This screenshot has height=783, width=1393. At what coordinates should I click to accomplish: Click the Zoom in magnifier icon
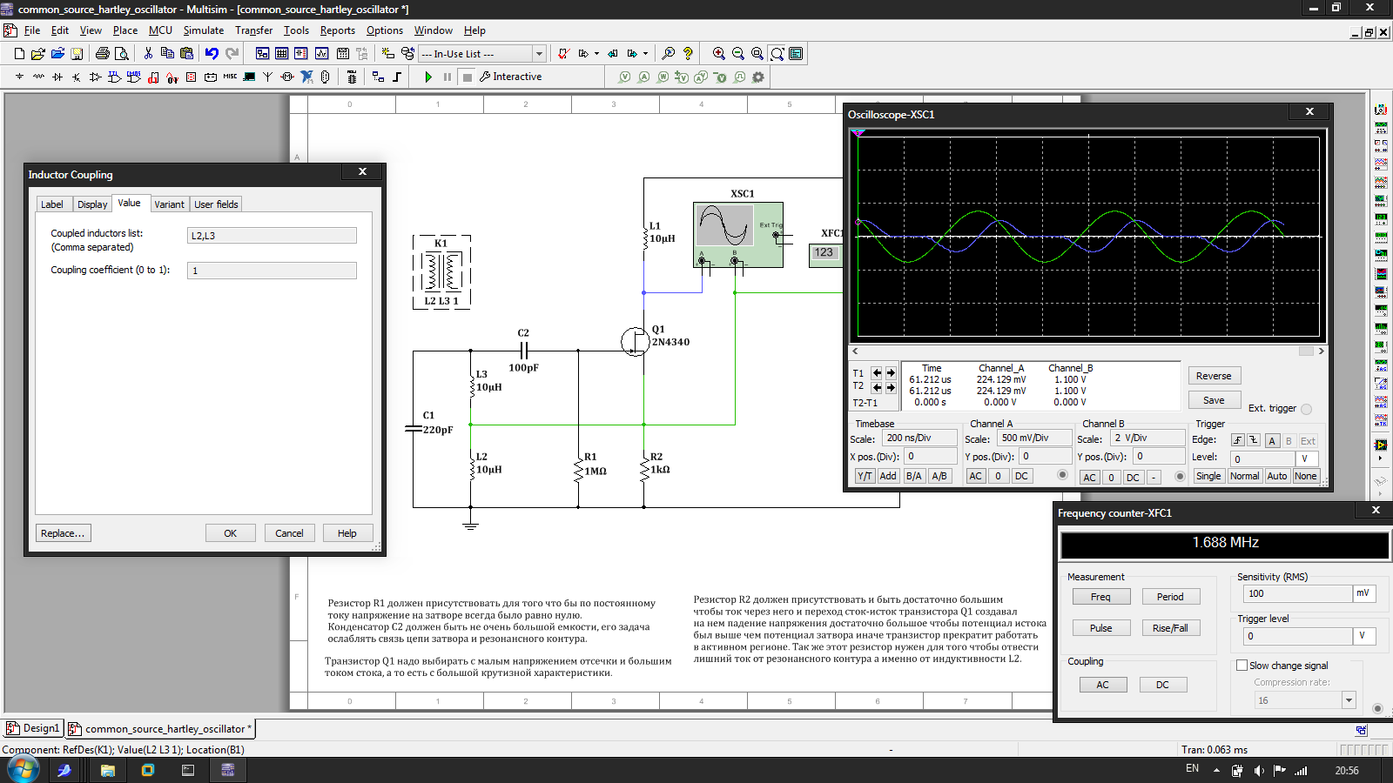(718, 54)
